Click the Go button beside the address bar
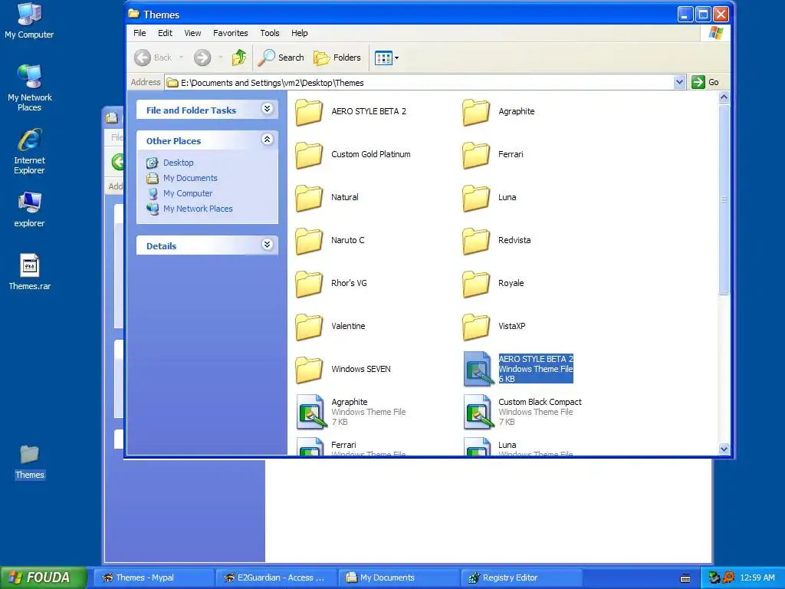 click(705, 82)
